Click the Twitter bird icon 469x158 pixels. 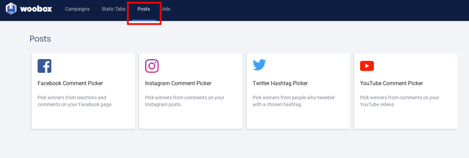click(x=259, y=65)
